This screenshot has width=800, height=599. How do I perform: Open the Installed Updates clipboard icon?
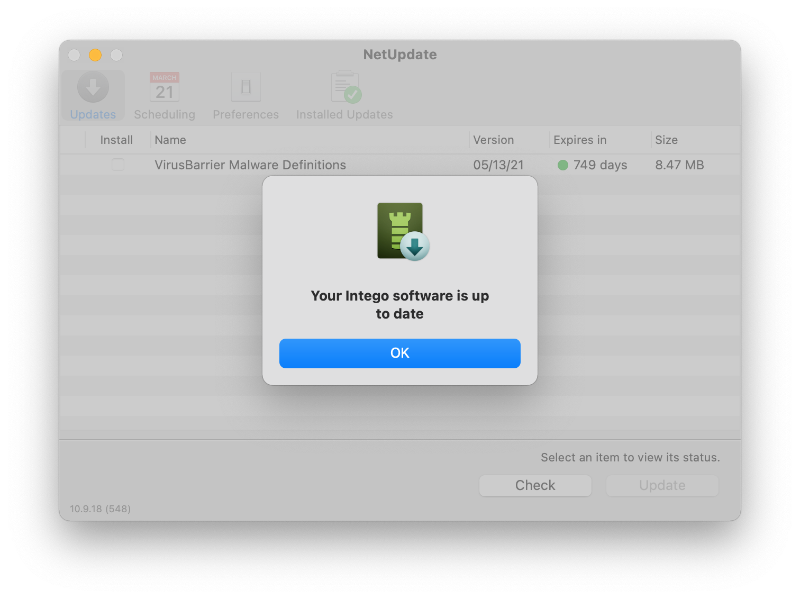tap(346, 87)
